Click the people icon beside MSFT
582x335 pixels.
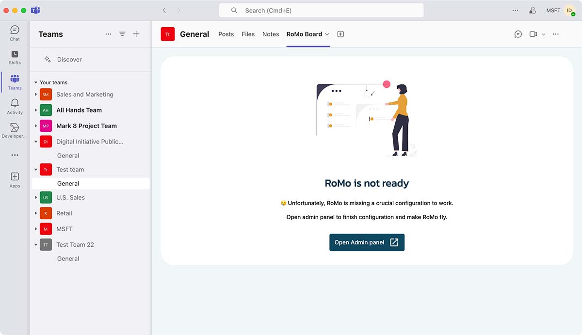[533, 10]
